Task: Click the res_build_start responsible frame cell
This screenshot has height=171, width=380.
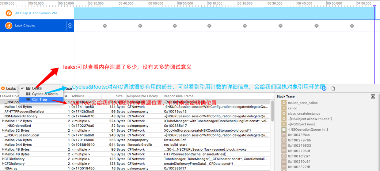Action: pyautogui.click(x=174, y=145)
